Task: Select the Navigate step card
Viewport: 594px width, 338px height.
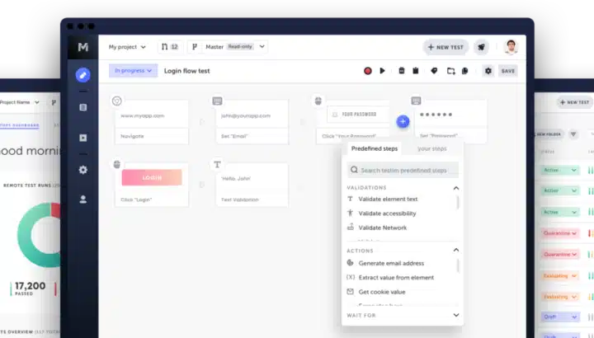Action: tap(152, 122)
